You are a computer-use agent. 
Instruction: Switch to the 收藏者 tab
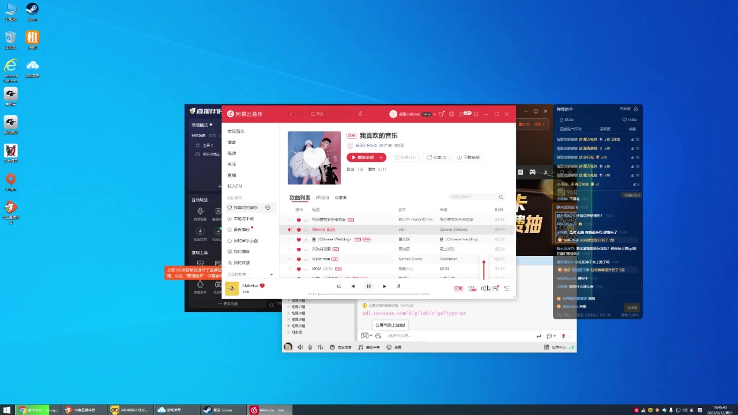pyautogui.click(x=341, y=198)
